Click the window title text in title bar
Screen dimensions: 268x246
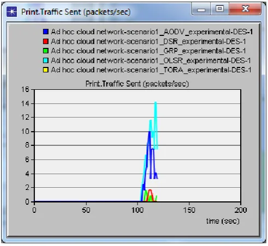76,12
